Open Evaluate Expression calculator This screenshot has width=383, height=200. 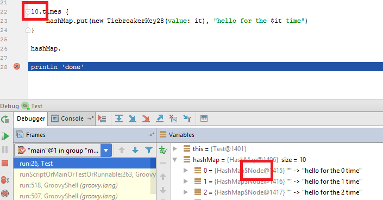tap(204, 119)
